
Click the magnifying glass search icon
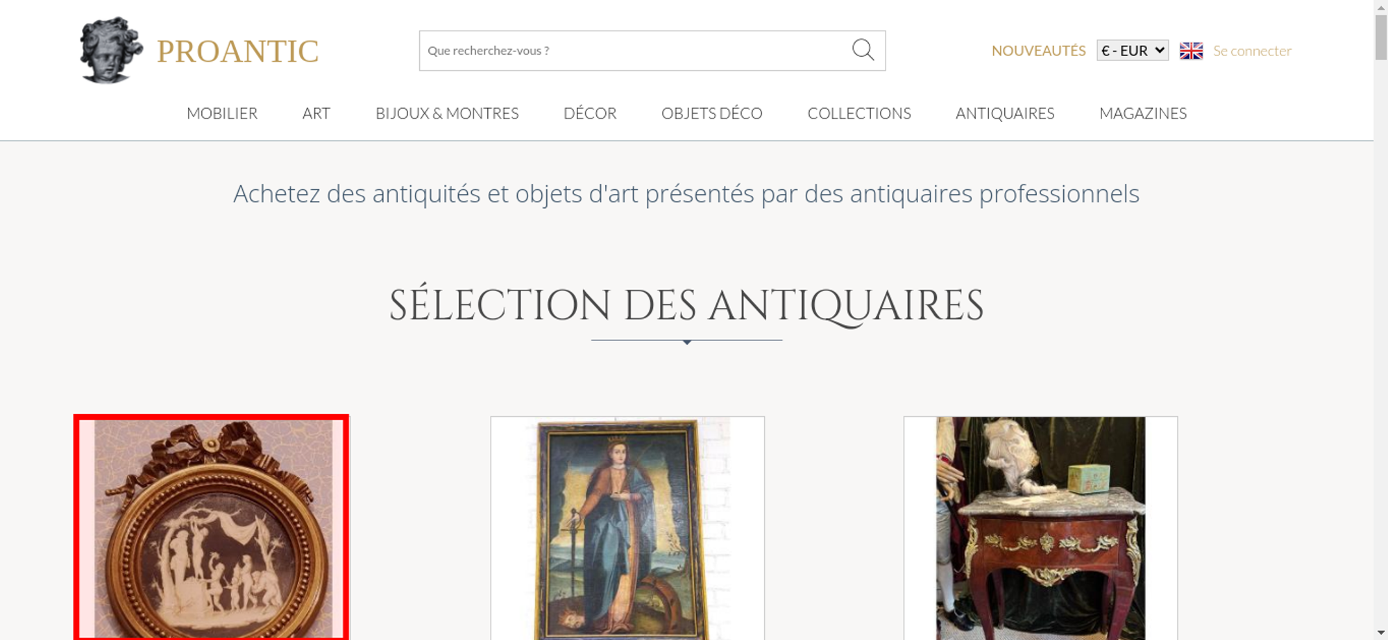863,50
